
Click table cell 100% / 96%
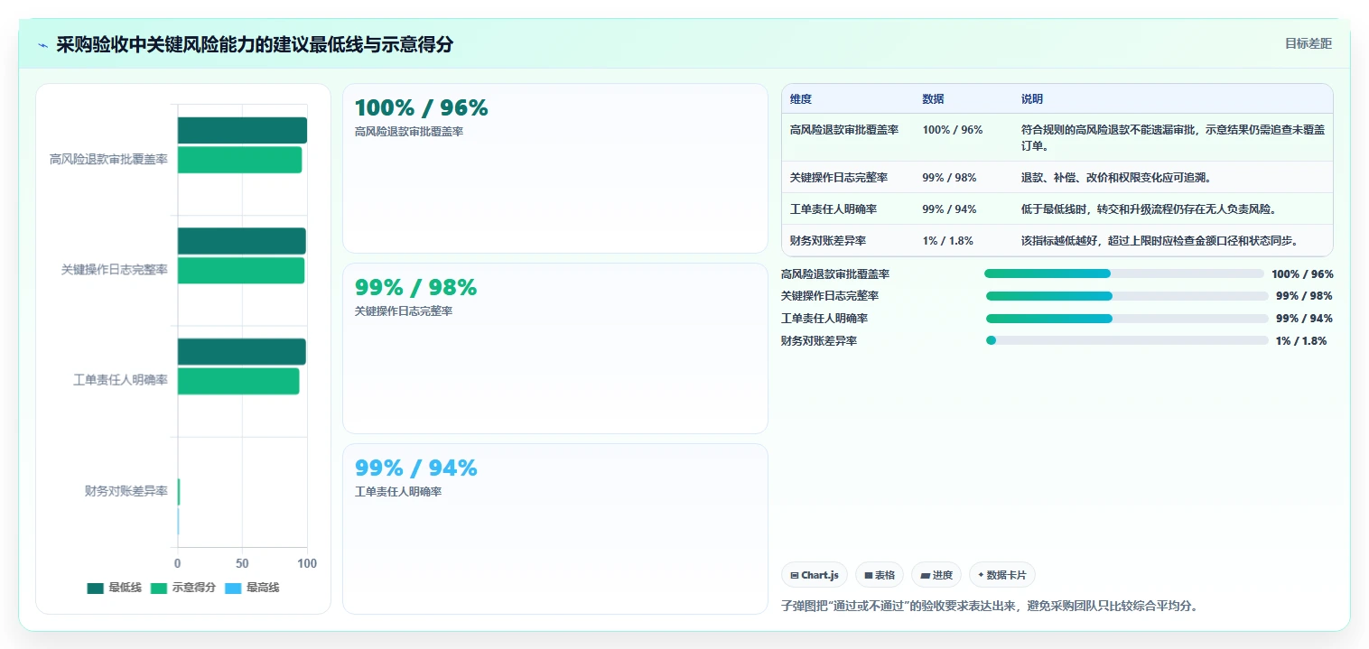[x=953, y=130]
